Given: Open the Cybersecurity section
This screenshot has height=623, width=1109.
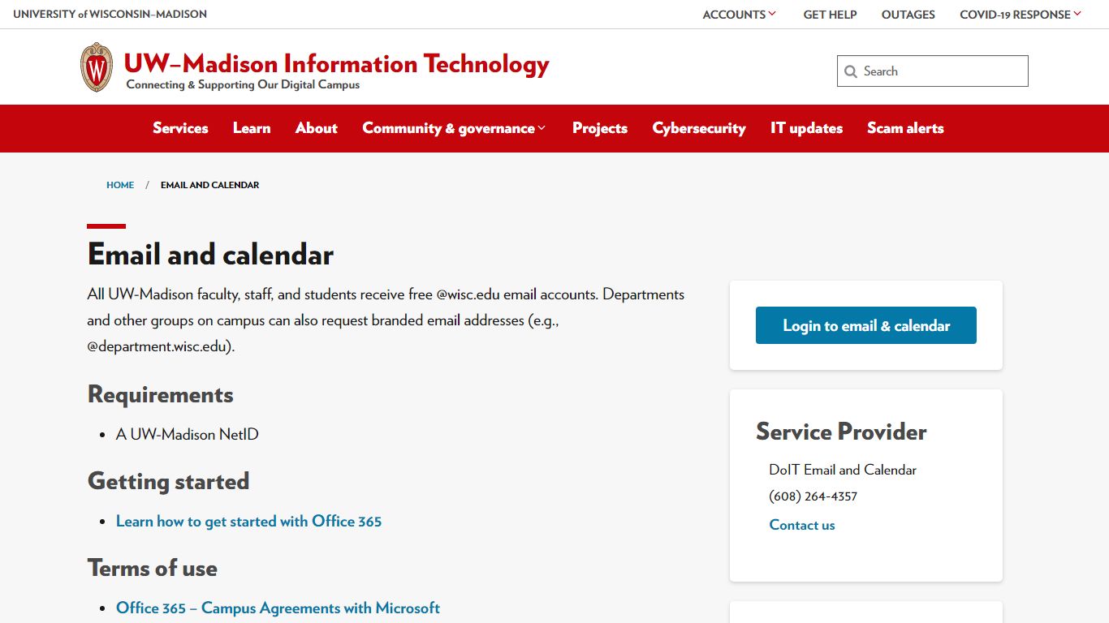Looking at the screenshot, I should [699, 128].
